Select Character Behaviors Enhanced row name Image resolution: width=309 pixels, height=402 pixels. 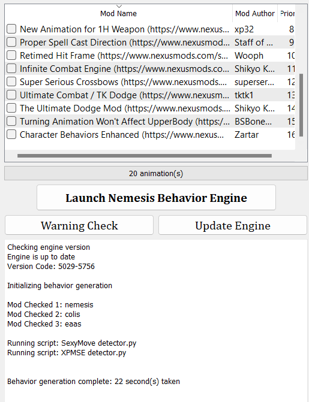coord(122,135)
